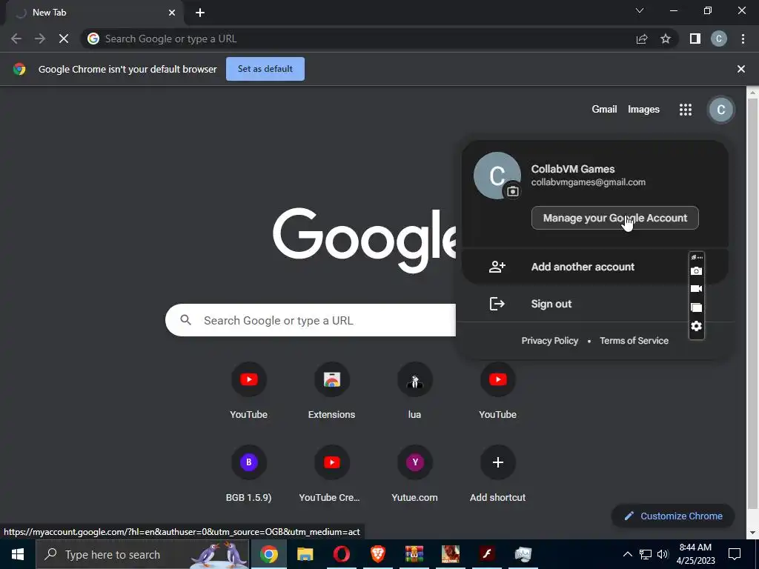Screen dimensions: 759x569
Task: Stop loading the page in Chrome
Action: (x=64, y=39)
